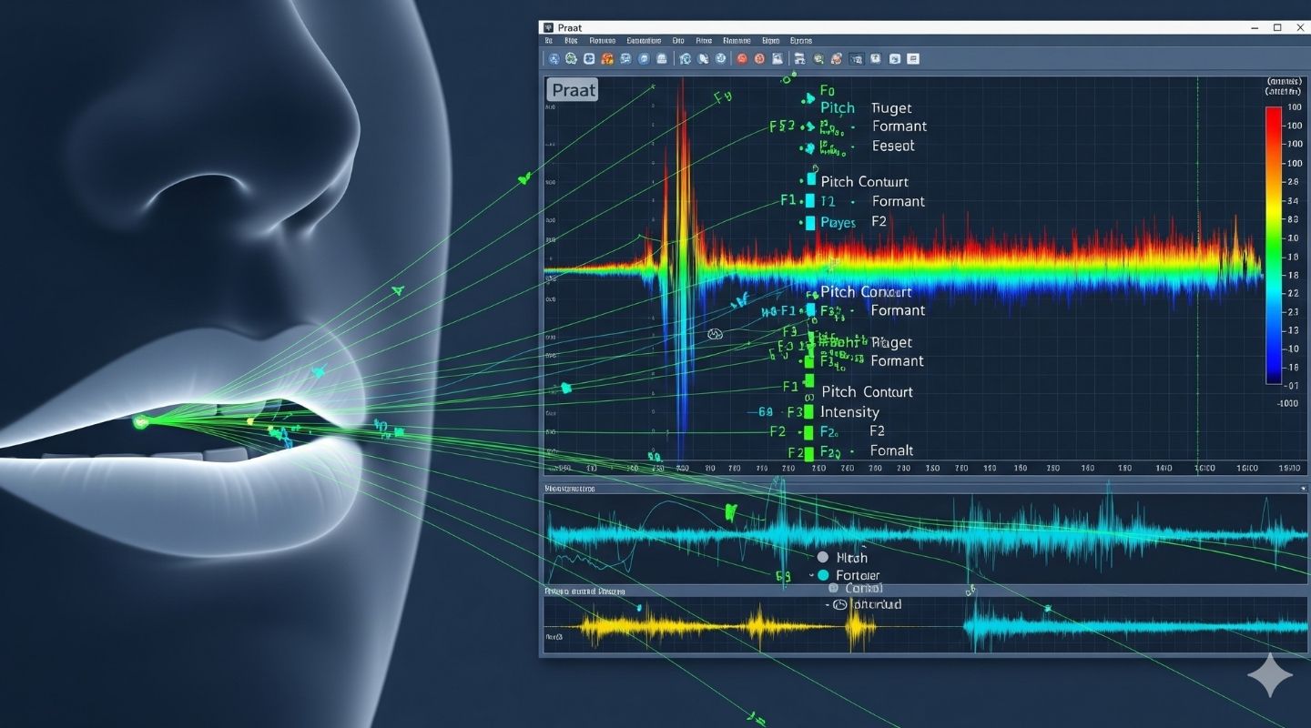Expand the arrow at waveform panel's right edge
The image size is (1311, 728).
[1303, 490]
